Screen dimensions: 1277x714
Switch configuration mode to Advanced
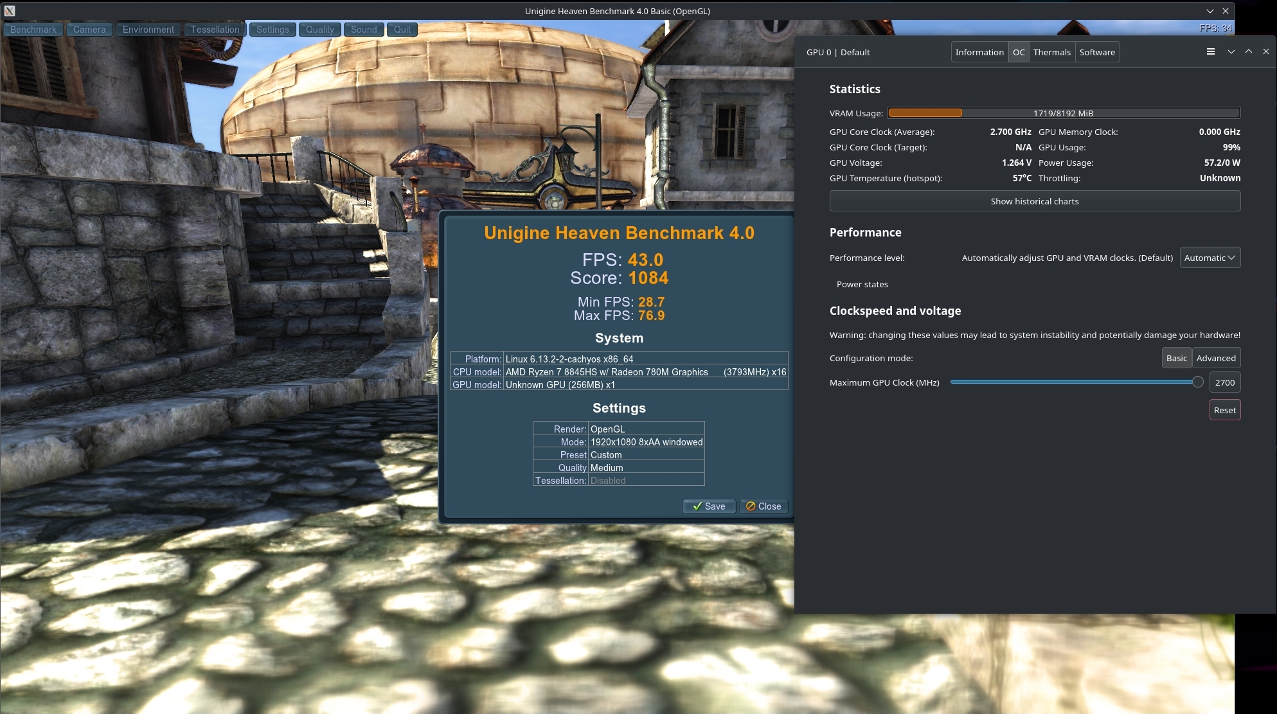pos(1215,358)
